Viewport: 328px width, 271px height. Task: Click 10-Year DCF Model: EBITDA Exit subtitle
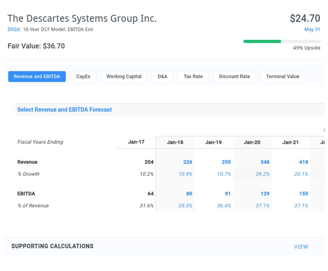point(58,29)
